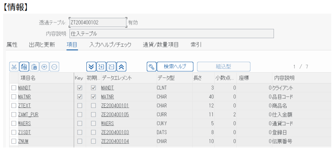Delete row with minus icon
The height and width of the screenshot is (149, 332).
pyautogui.click(x=54, y=67)
